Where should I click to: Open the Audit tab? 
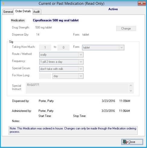pos(37,12)
